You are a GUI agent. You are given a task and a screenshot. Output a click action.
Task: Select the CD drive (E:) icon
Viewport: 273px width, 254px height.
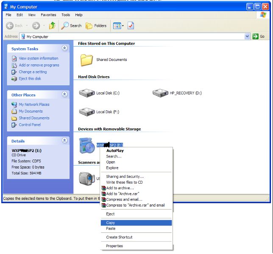pos(87,146)
